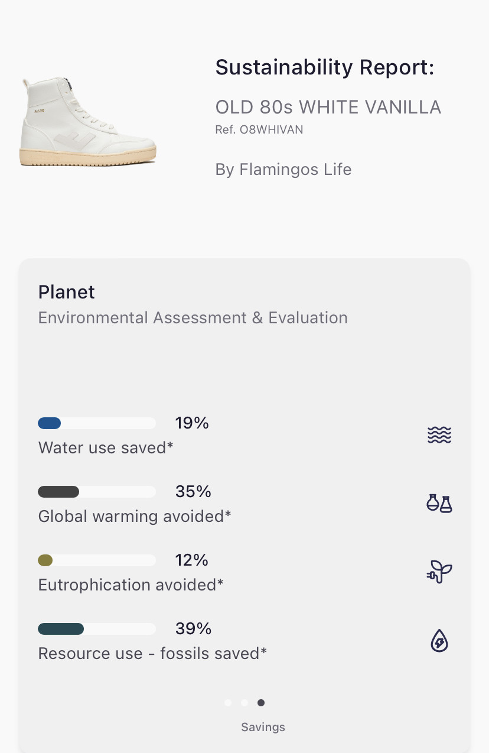Click the Water use saved* label

[106, 447]
